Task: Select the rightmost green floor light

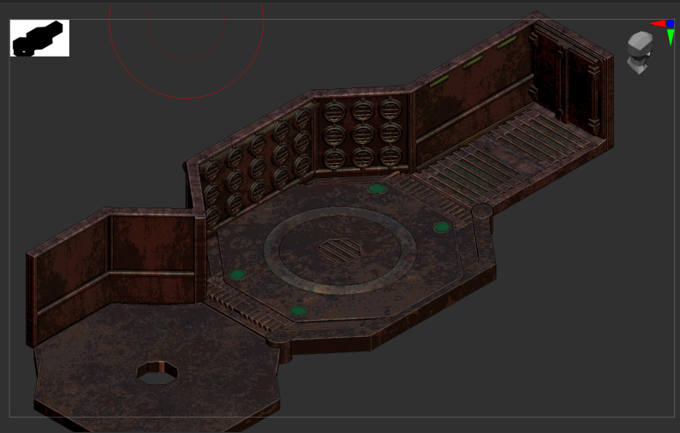Action: pyautogui.click(x=441, y=227)
